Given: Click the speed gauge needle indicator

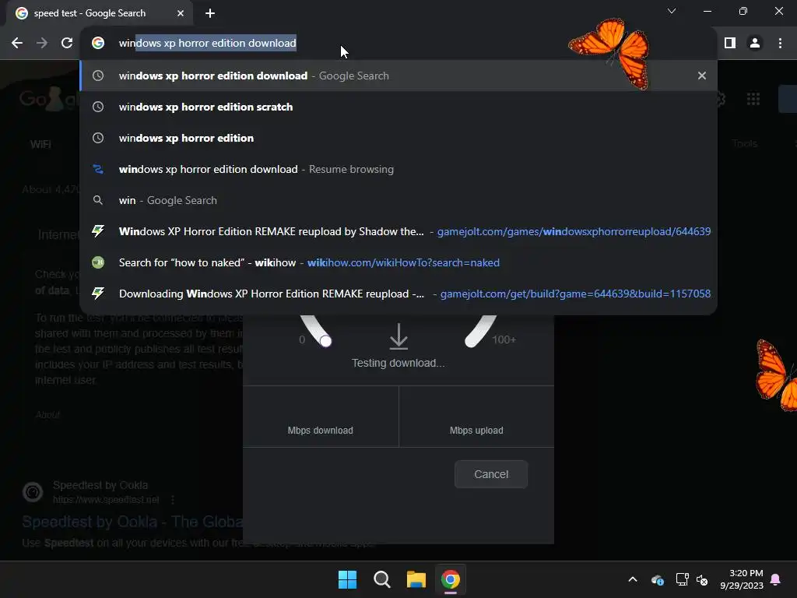Looking at the screenshot, I should [326, 341].
